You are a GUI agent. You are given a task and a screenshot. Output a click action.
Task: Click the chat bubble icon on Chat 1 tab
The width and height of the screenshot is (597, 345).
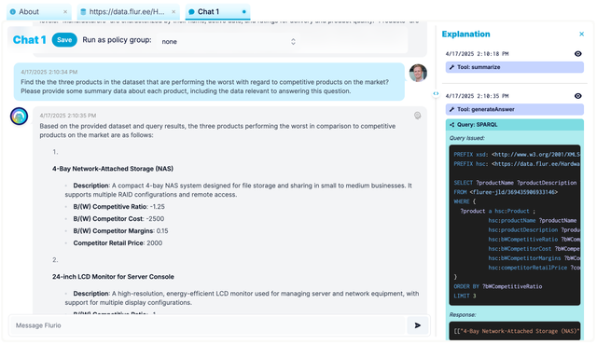click(x=191, y=12)
